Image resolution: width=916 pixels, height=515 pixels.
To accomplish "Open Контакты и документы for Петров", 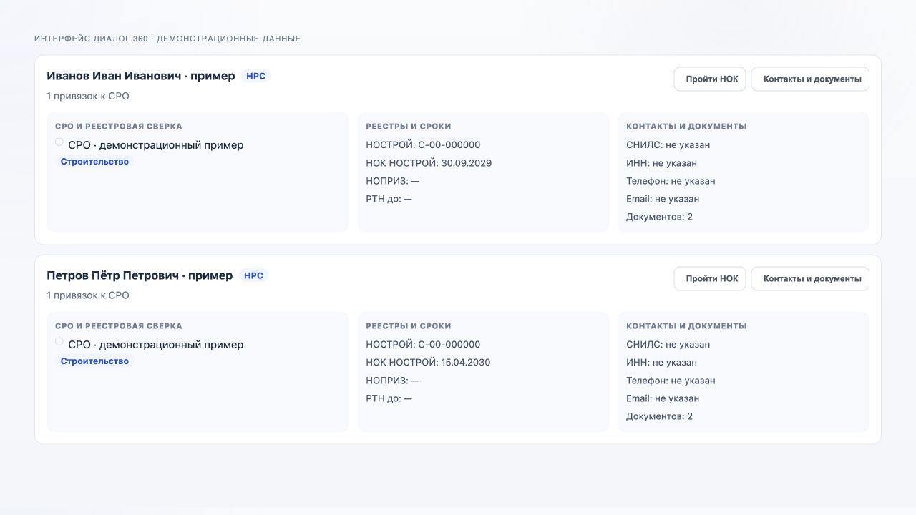I will (810, 279).
